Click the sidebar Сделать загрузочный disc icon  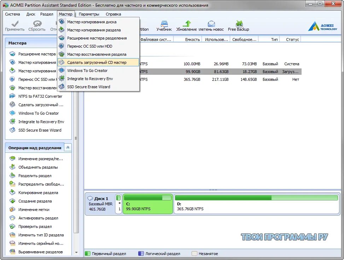point(12,105)
